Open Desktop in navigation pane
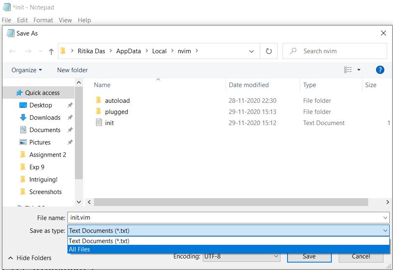The width and height of the screenshot is (393, 270). [41, 105]
